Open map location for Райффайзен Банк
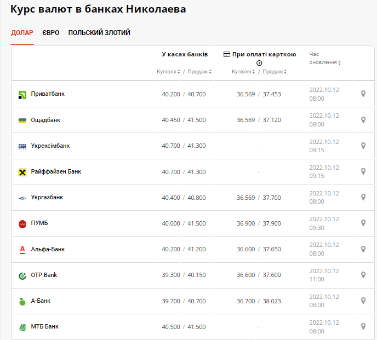 point(363,171)
